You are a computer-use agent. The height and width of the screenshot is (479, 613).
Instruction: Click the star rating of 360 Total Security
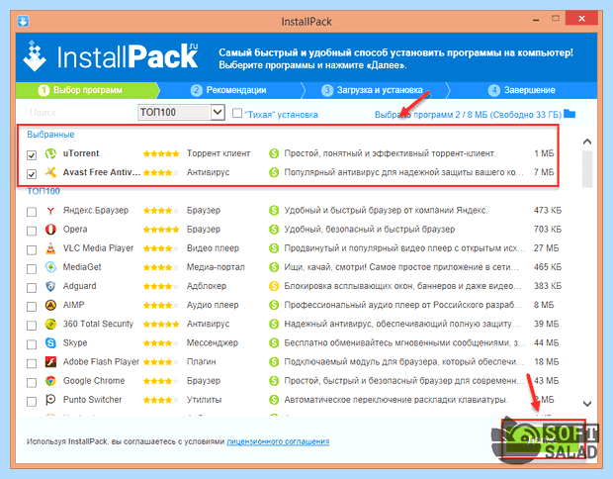coord(161,324)
